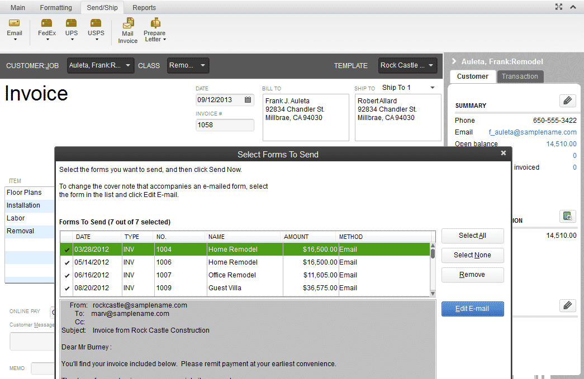Click the USPS shipping icon
The image size is (584, 379).
(x=96, y=23)
